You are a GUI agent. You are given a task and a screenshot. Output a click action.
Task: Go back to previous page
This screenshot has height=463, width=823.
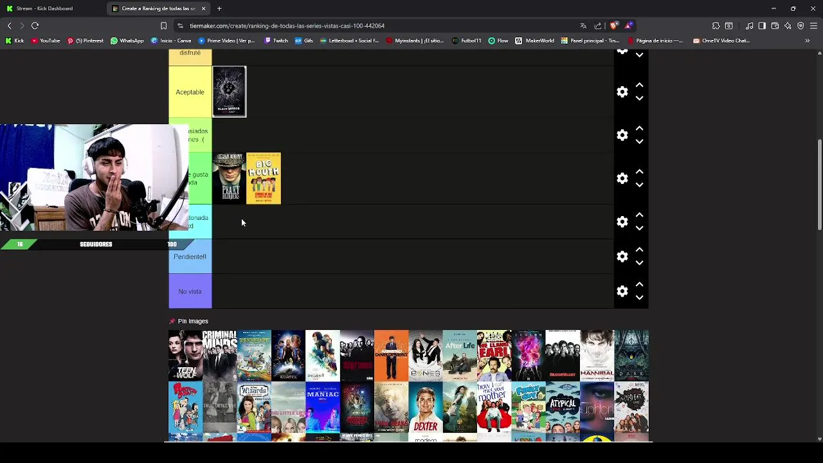pyautogui.click(x=9, y=26)
